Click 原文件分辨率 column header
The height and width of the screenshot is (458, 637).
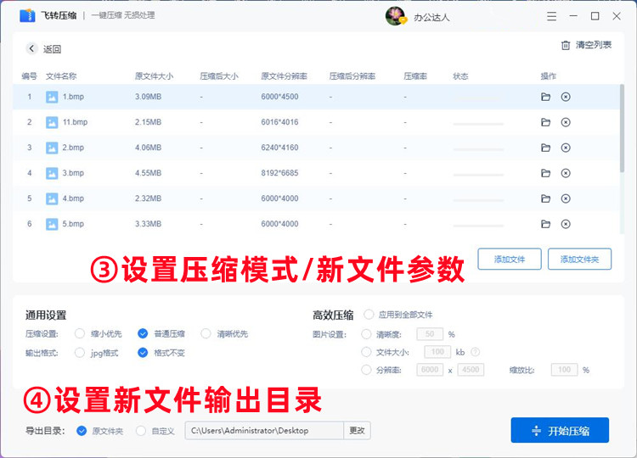click(284, 75)
